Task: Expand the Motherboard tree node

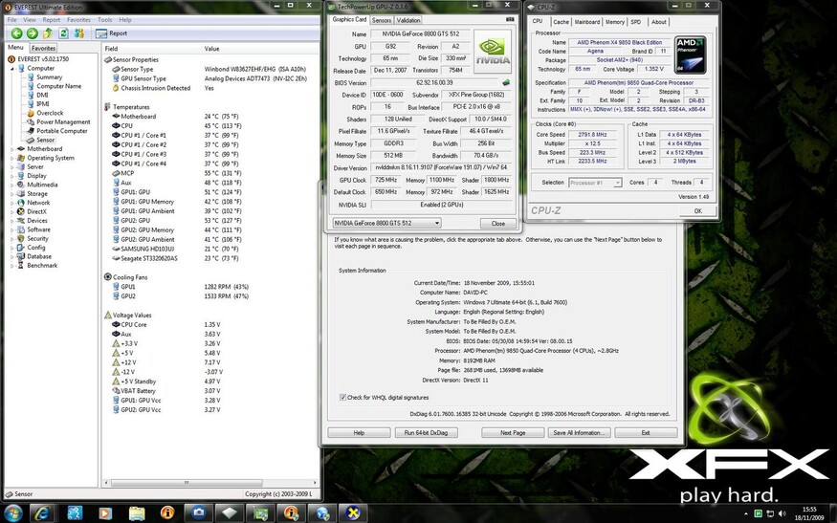Action: 12,149
